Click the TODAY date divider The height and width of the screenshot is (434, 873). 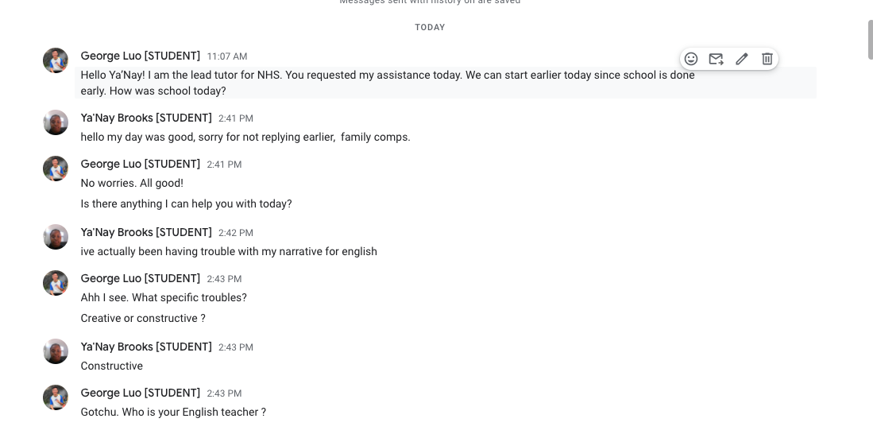pos(430,27)
